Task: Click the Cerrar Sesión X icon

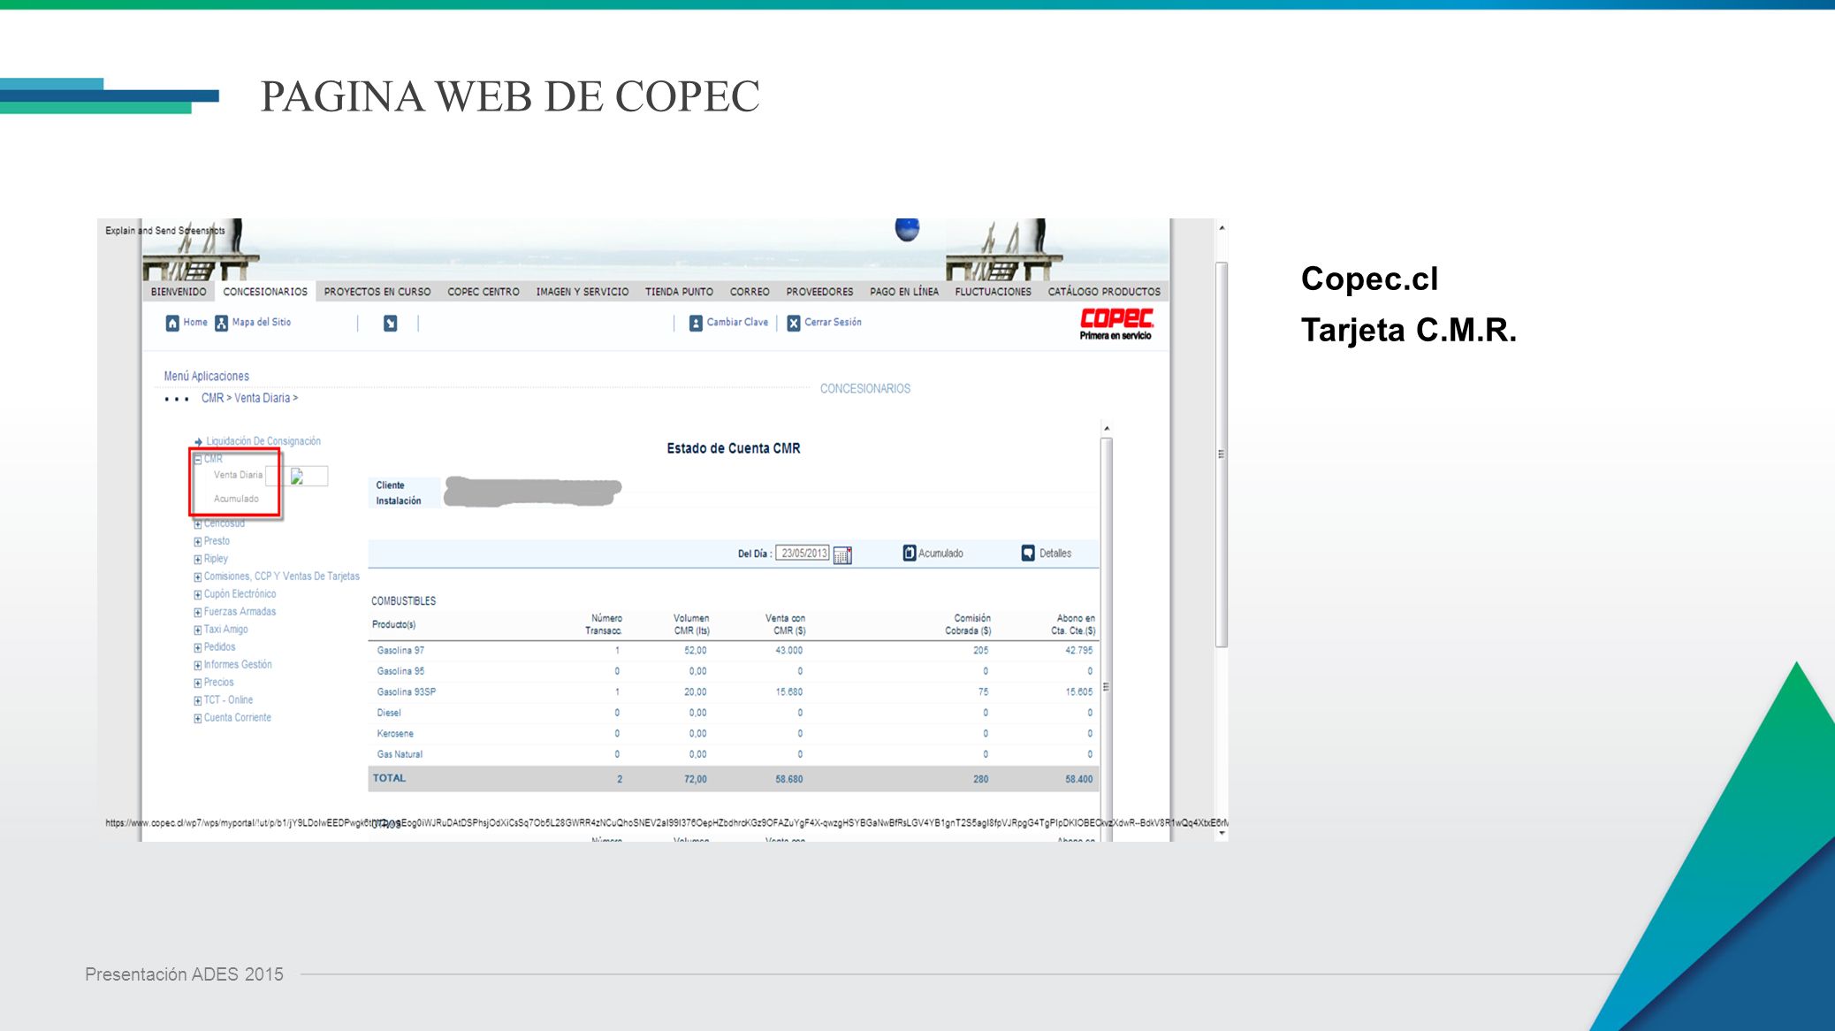Action: (x=794, y=323)
